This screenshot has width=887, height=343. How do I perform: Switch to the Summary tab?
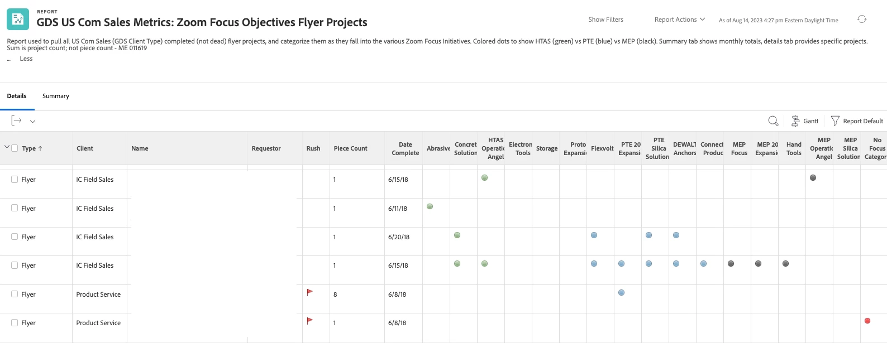pyautogui.click(x=56, y=96)
